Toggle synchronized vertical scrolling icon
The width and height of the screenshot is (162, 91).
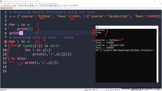click(x=41, y=6)
